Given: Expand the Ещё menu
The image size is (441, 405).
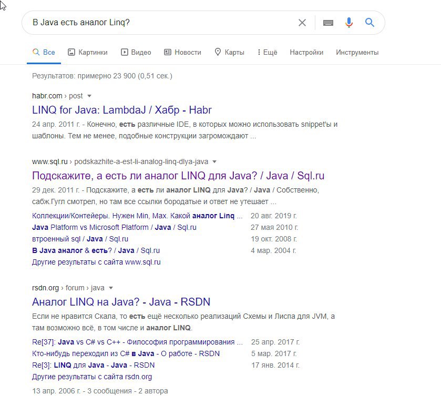Looking at the screenshot, I should (268, 53).
